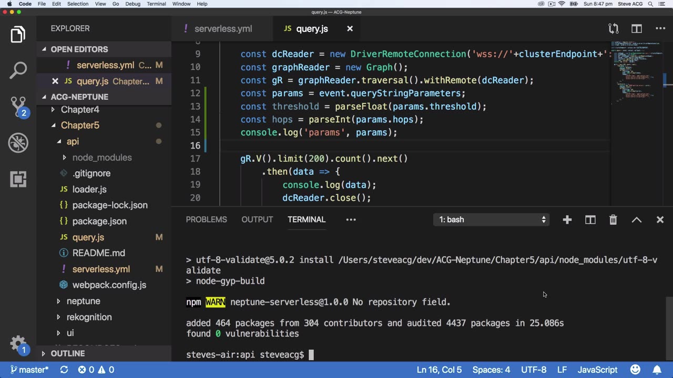Open the Terminal menu in menu bar
The height and width of the screenshot is (378, 673).
click(156, 4)
